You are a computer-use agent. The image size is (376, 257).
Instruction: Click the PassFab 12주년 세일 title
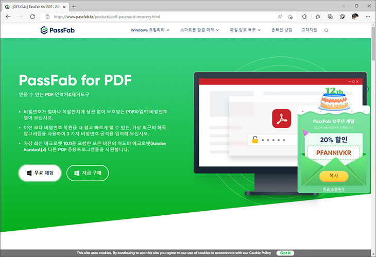click(x=334, y=122)
